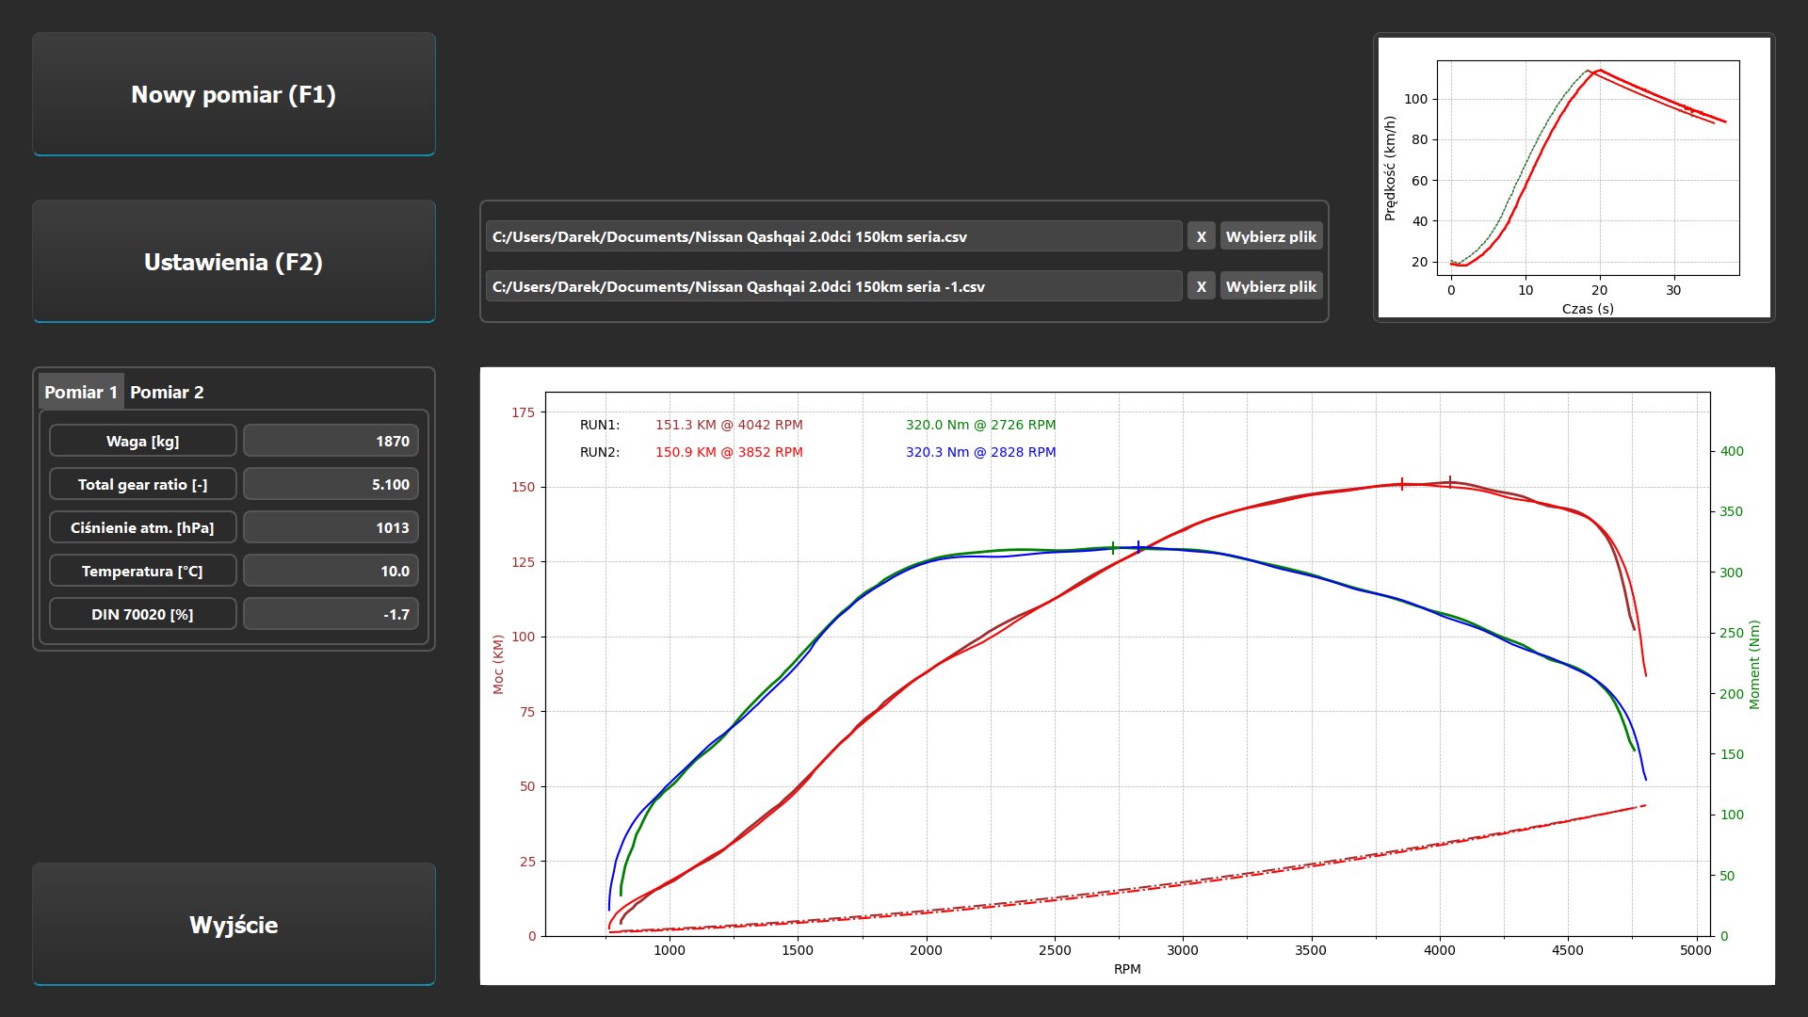Click the RPM x-axis label of main chart
Screen dimensions: 1808x1017
[x=1127, y=968]
